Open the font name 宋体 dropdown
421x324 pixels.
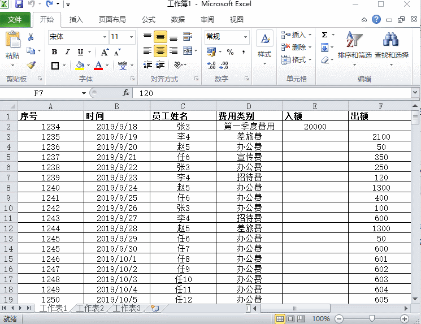point(105,37)
